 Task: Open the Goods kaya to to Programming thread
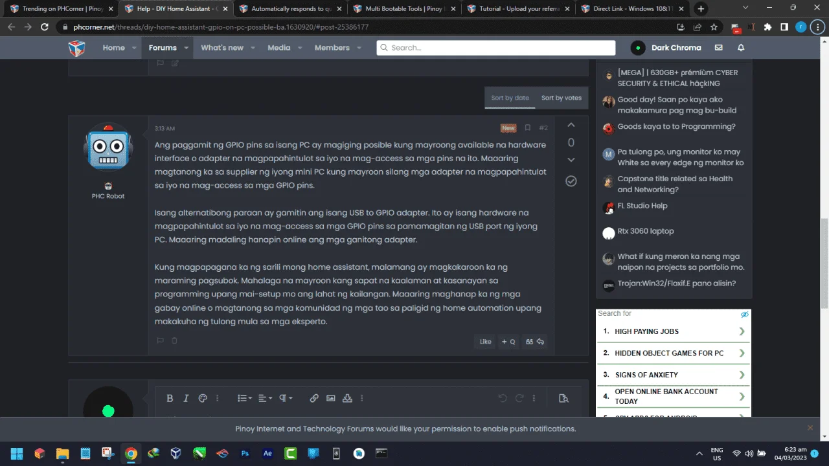tap(677, 127)
